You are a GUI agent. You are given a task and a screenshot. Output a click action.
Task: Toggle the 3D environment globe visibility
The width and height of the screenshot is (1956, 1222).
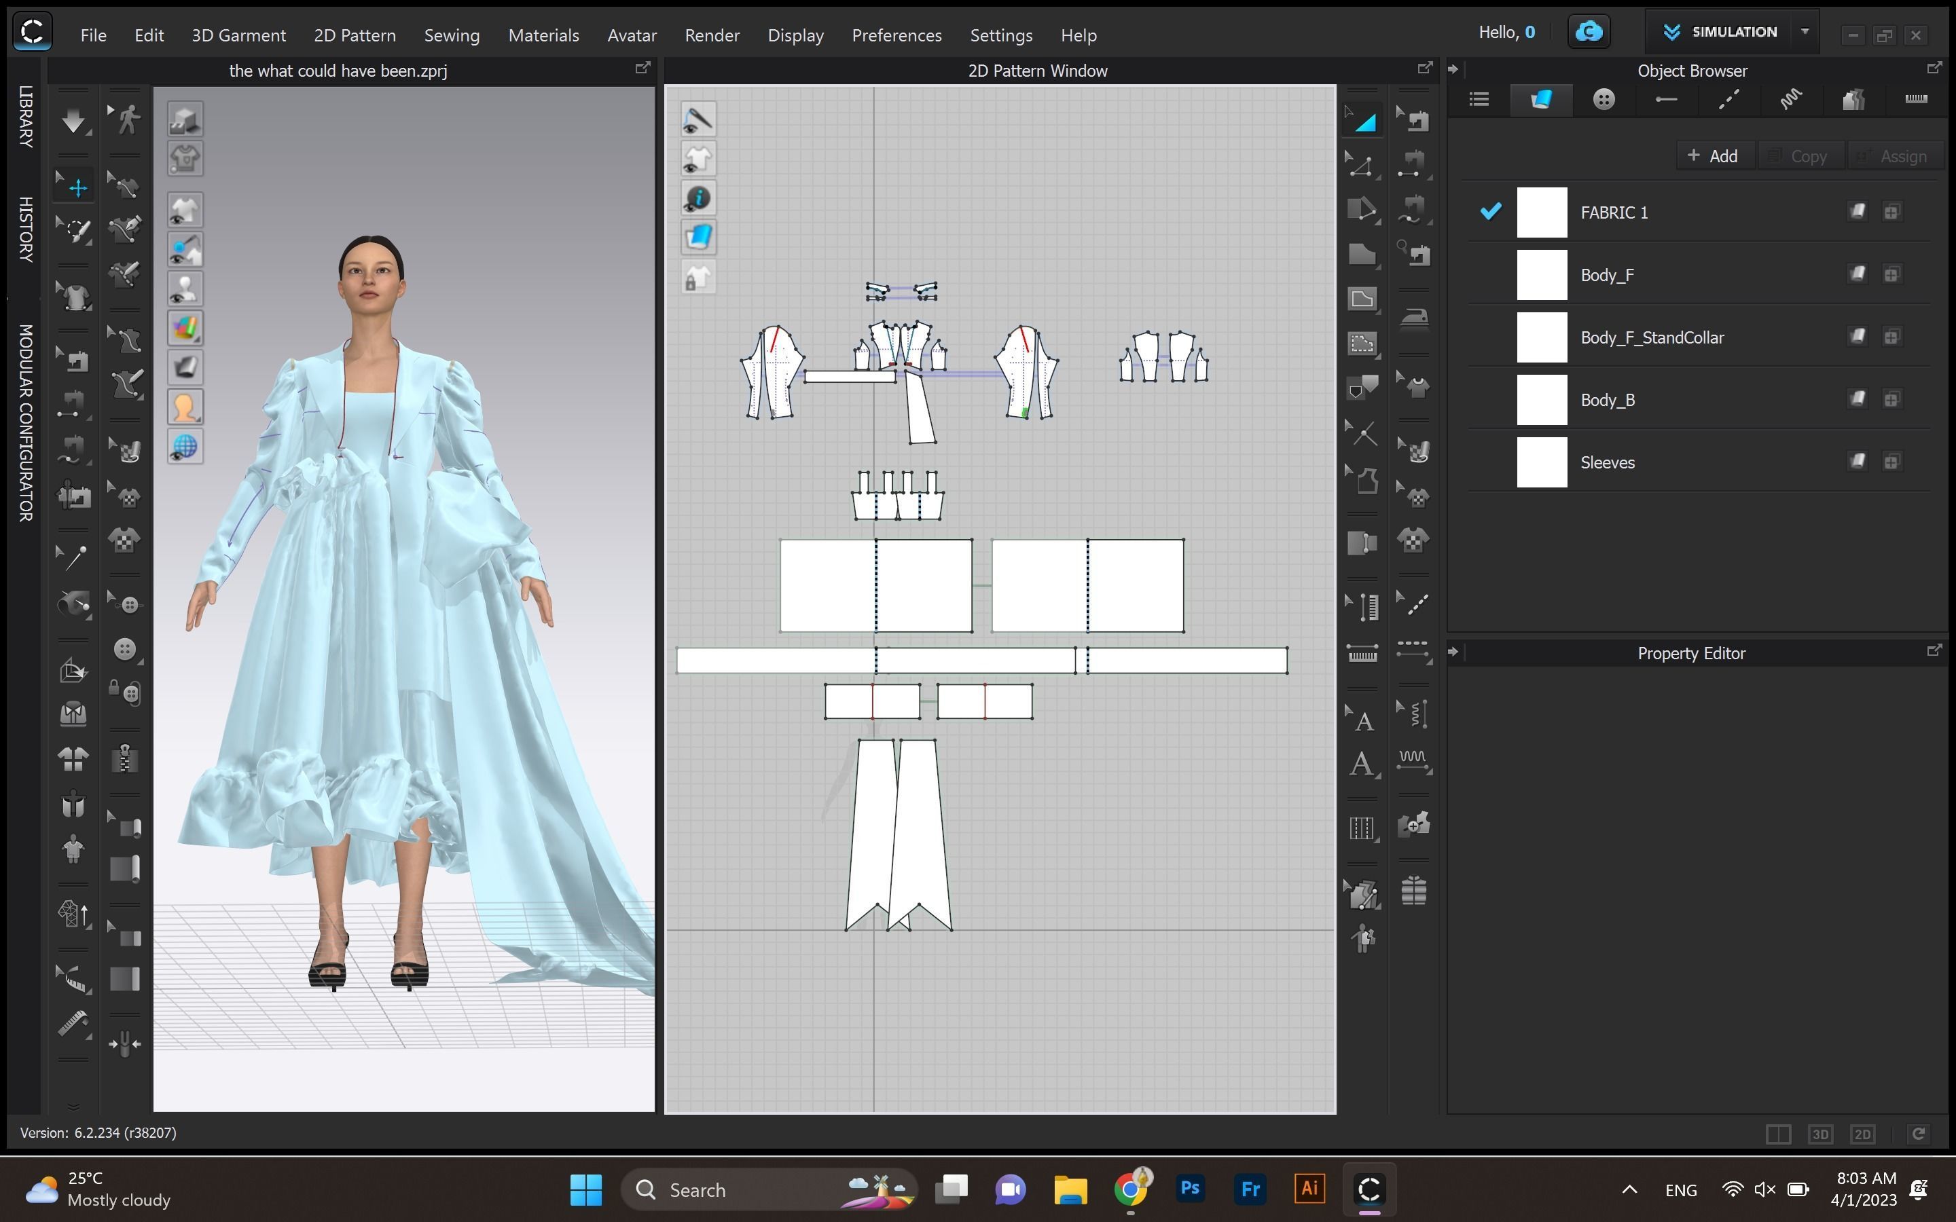pyautogui.click(x=185, y=447)
